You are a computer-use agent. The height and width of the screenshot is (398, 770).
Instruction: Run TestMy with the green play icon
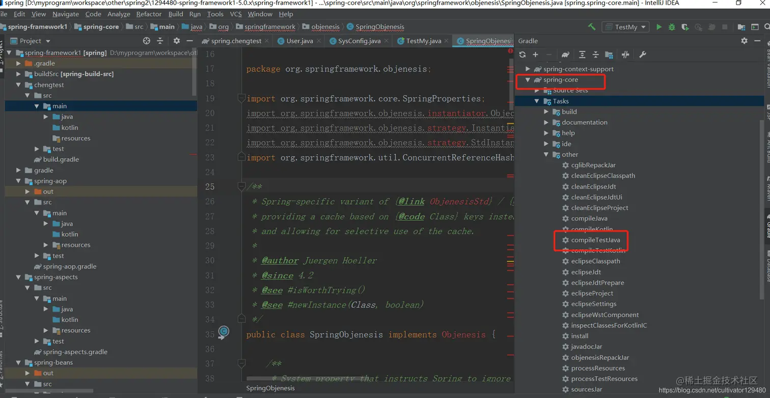(x=659, y=27)
